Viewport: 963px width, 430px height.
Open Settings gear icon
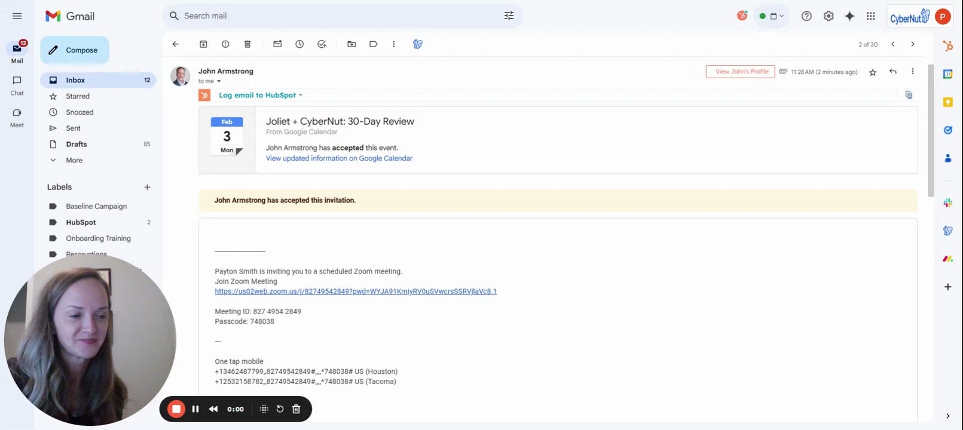(829, 16)
